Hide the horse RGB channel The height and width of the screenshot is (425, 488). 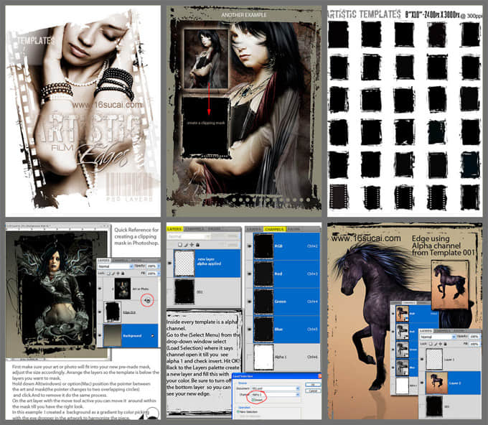tap(393, 314)
